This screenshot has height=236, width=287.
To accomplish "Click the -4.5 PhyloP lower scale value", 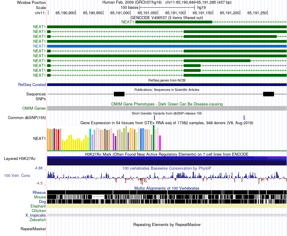I will (x=39, y=183).
